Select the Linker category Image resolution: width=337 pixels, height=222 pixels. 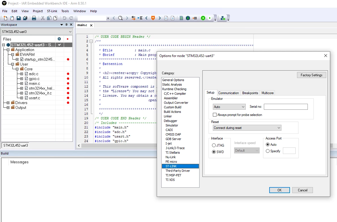pyautogui.click(x=168, y=116)
